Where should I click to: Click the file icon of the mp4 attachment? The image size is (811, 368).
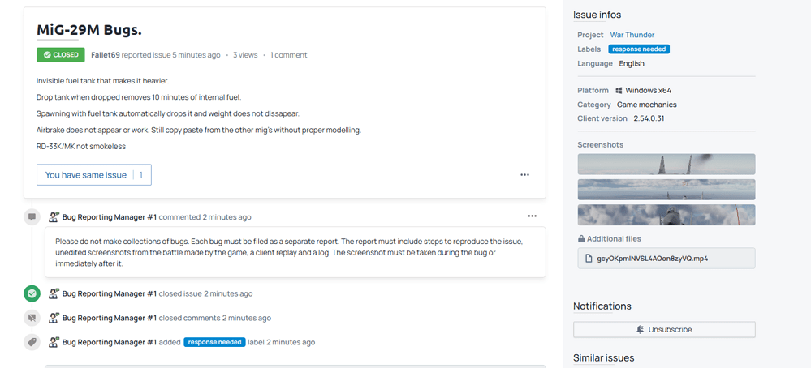pyautogui.click(x=589, y=259)
